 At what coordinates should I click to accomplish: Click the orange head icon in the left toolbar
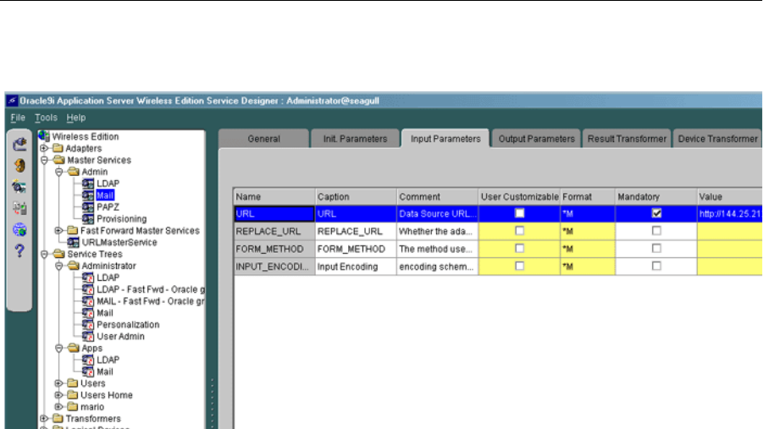tap(19, 165)
